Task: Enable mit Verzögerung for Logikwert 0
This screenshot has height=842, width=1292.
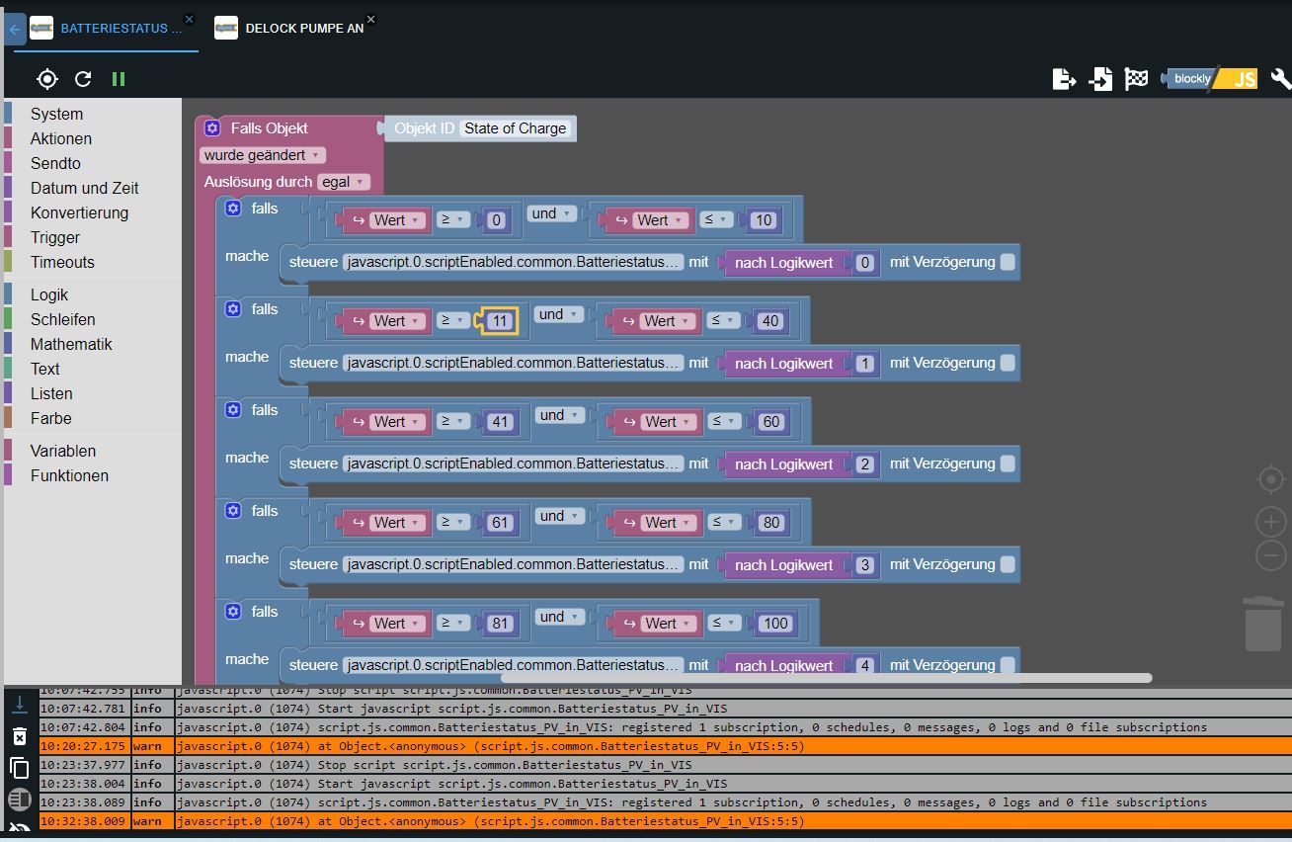Action: pyautogui.click(x=1008, y=262)
